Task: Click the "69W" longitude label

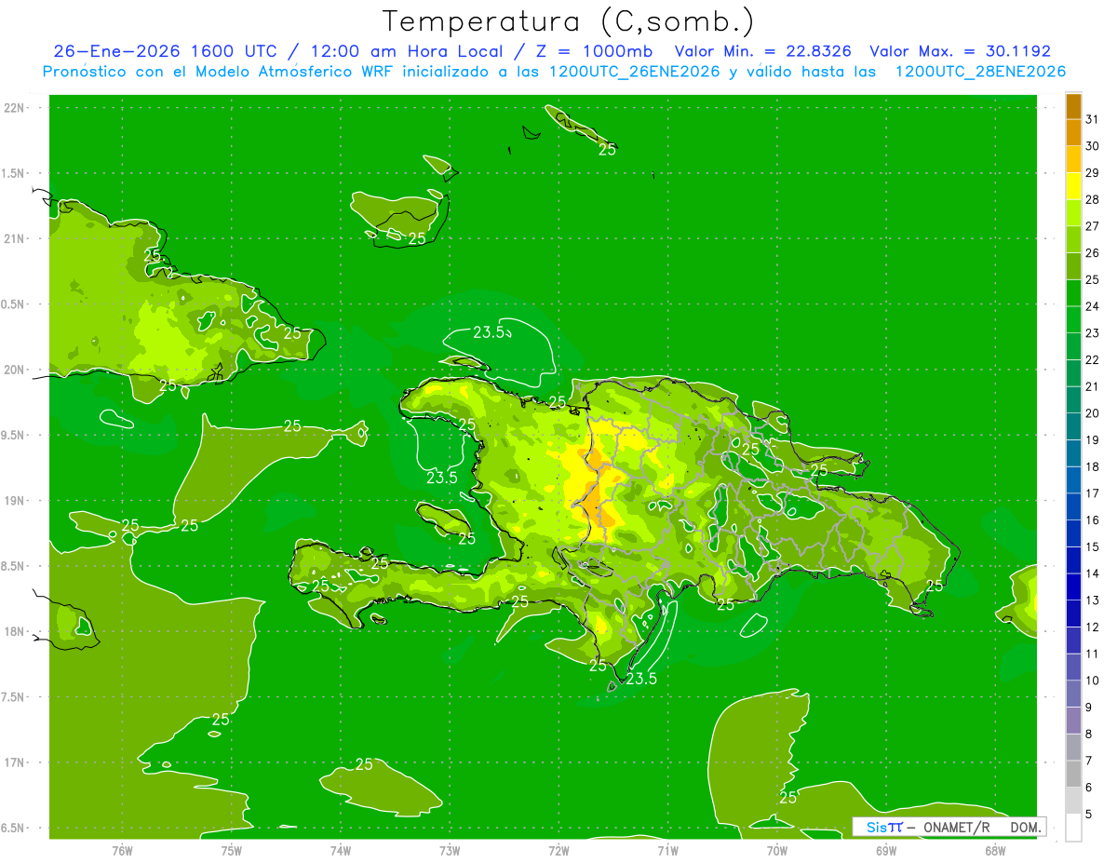Action: coord(886,850)
